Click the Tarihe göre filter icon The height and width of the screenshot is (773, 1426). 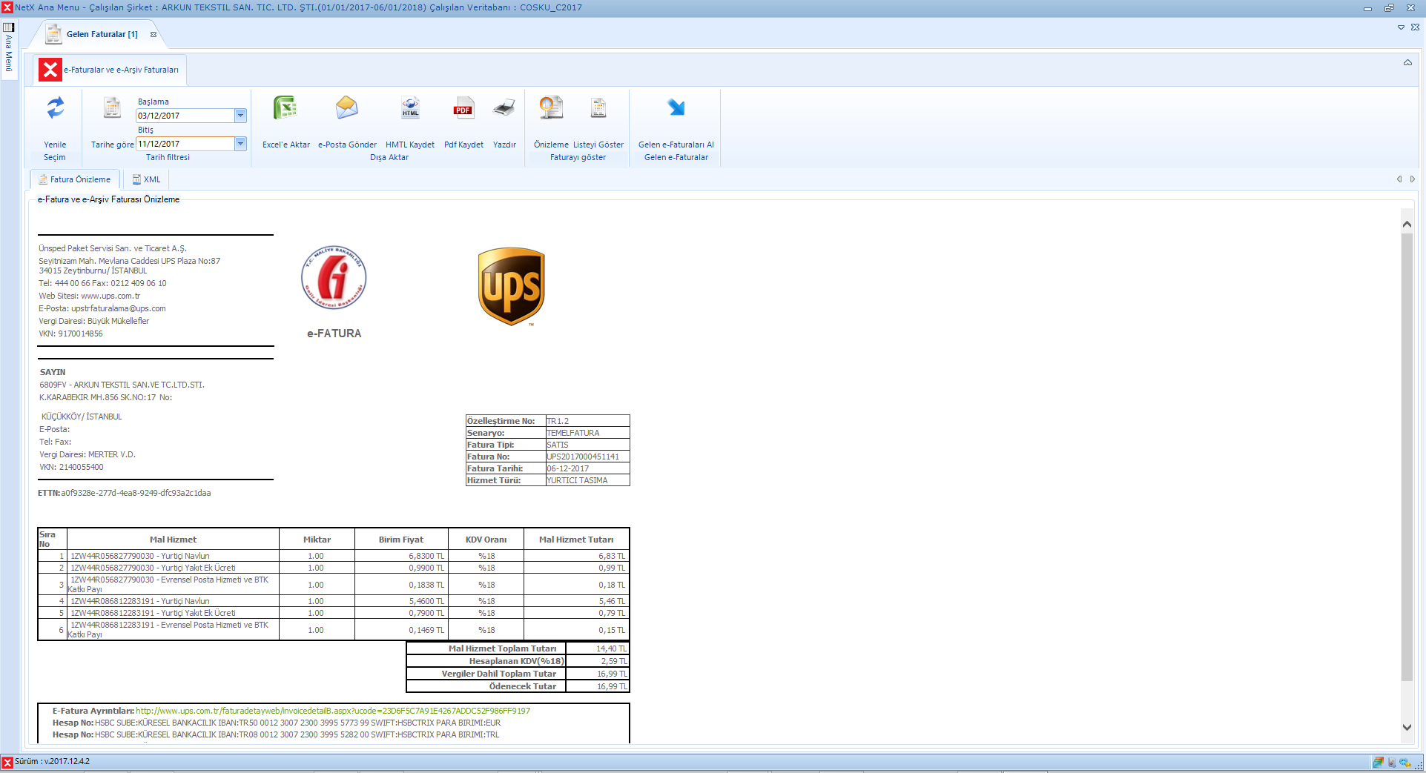(x=112, y=109)
